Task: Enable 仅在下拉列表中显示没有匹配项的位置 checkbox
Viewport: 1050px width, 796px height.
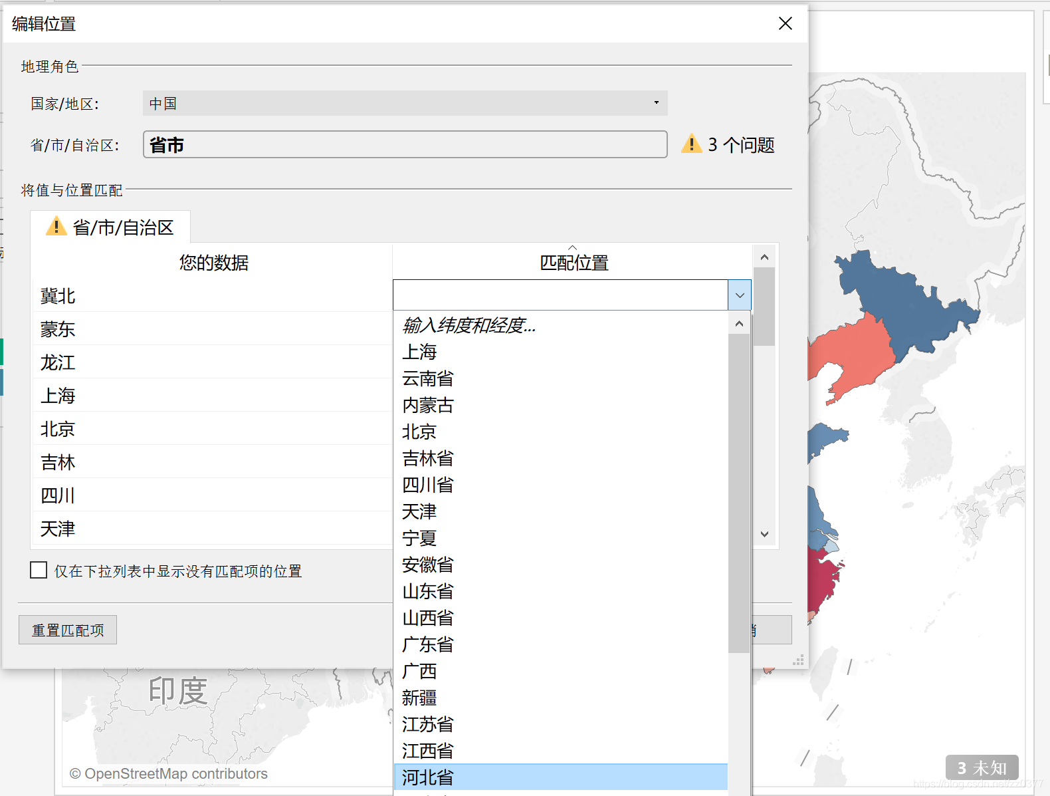Action: tap(39, 570)
